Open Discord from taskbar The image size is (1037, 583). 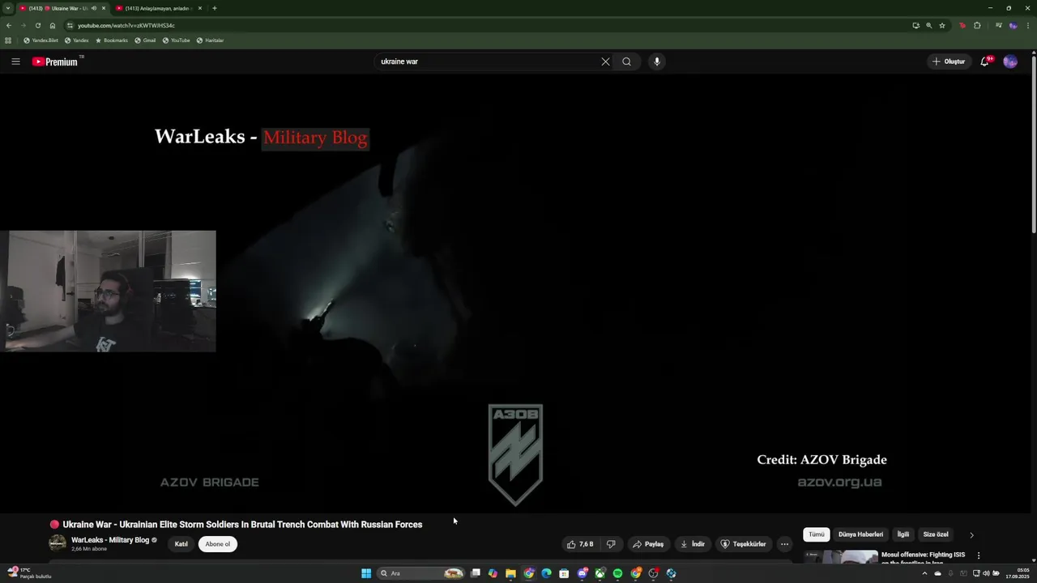(582, 573)
